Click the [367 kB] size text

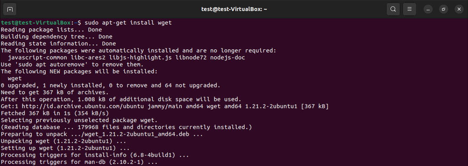(315, 106)
